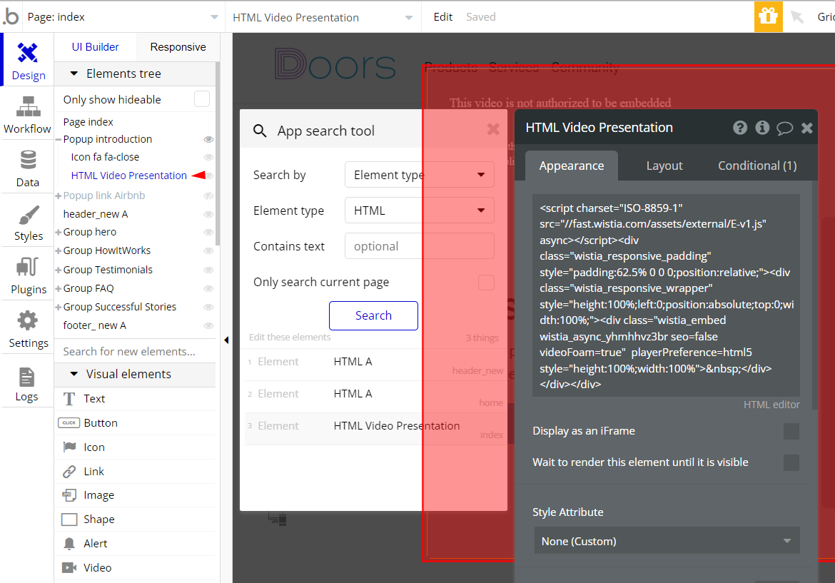
Task: Click the orange gift icon
Action: pyautogui.click(x=768, y=16)
